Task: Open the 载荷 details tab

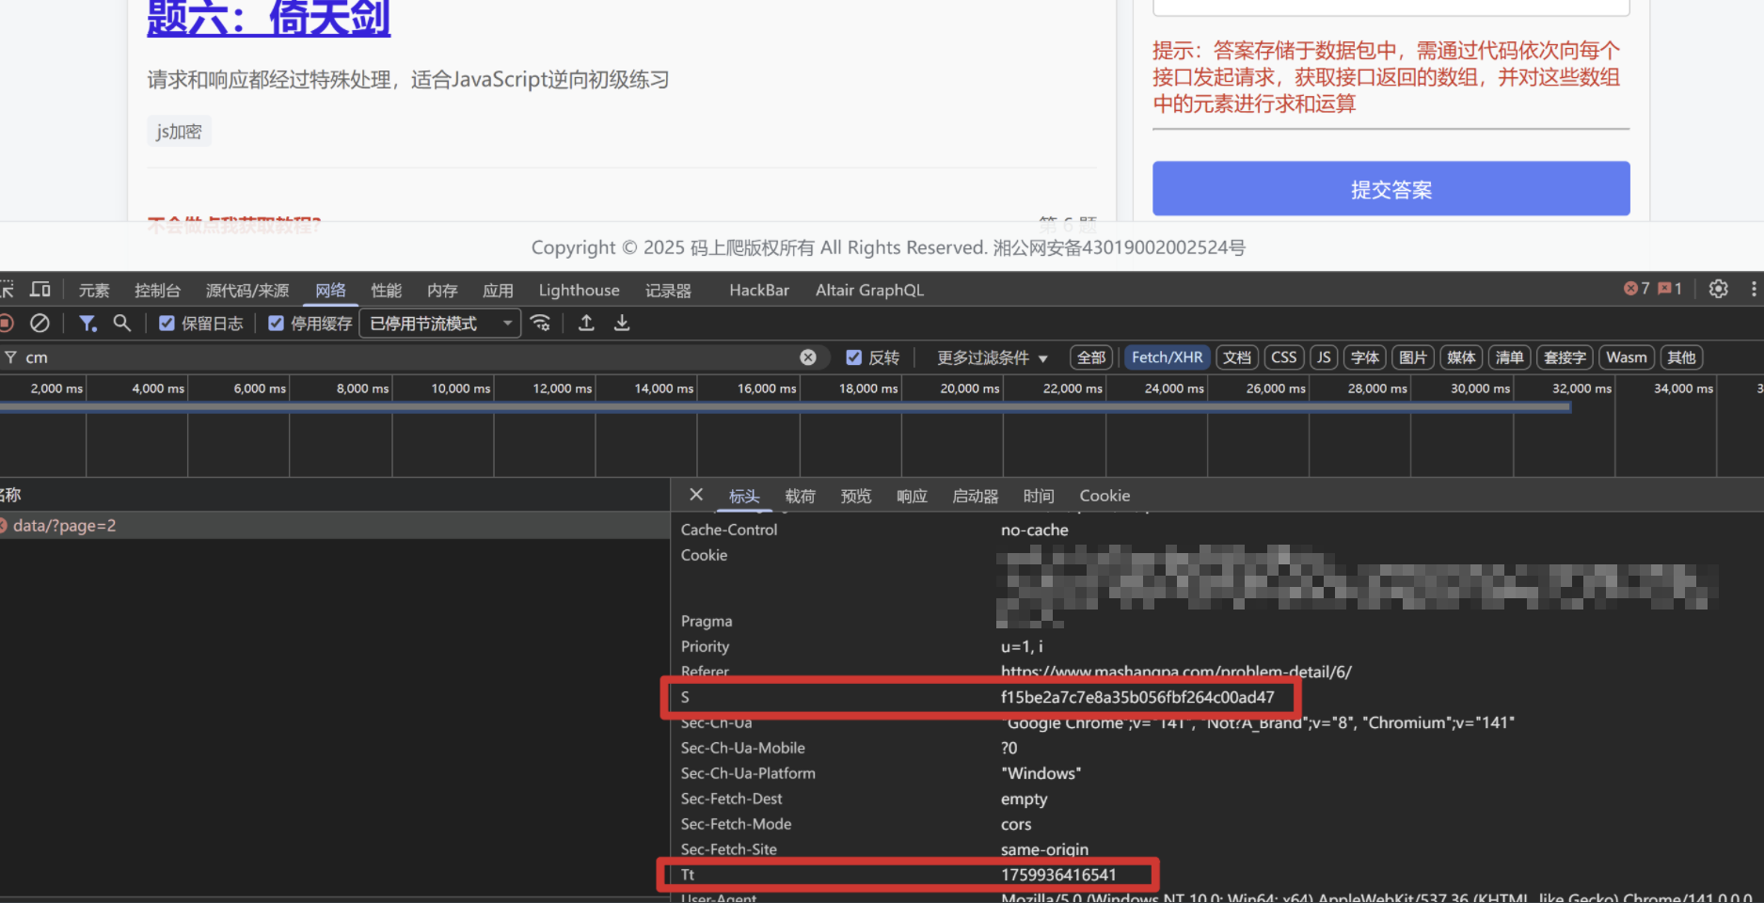Action: pyautogui.click(x=800, y=496)
